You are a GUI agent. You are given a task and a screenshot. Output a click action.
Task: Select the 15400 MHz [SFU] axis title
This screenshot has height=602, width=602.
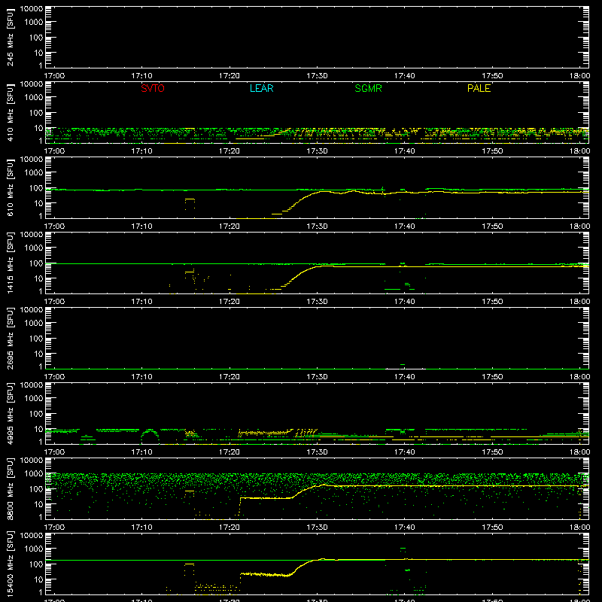pos(11,564)
